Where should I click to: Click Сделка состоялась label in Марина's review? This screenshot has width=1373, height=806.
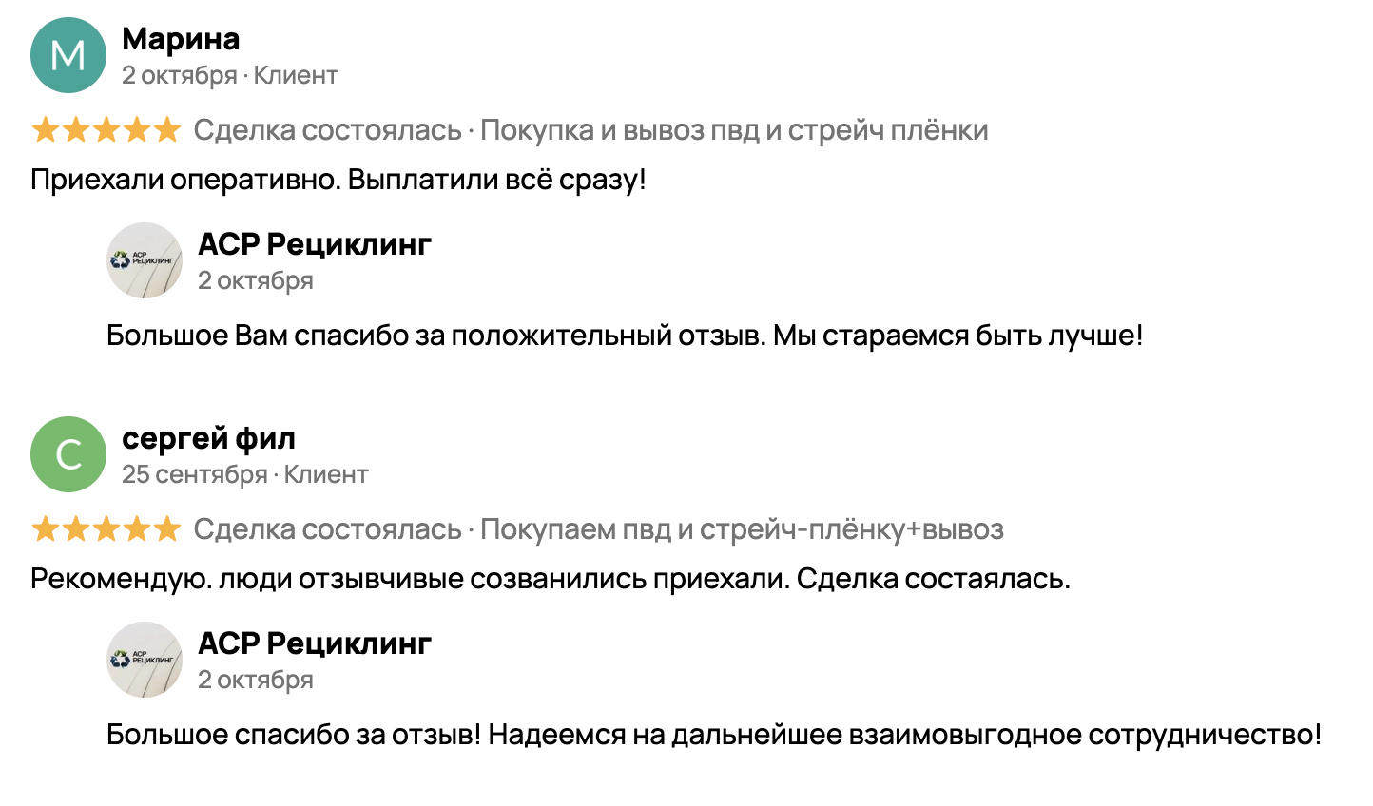(x=327, y=130)
